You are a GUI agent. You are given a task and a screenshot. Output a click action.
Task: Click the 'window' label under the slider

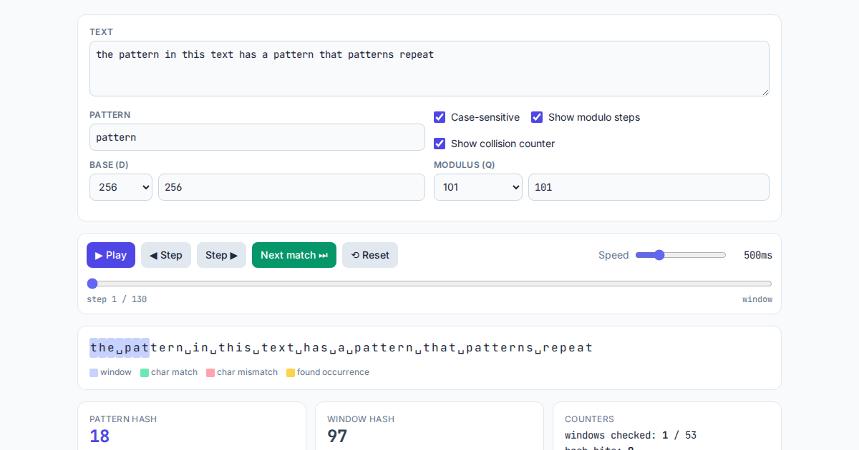(x=757, y=299)
